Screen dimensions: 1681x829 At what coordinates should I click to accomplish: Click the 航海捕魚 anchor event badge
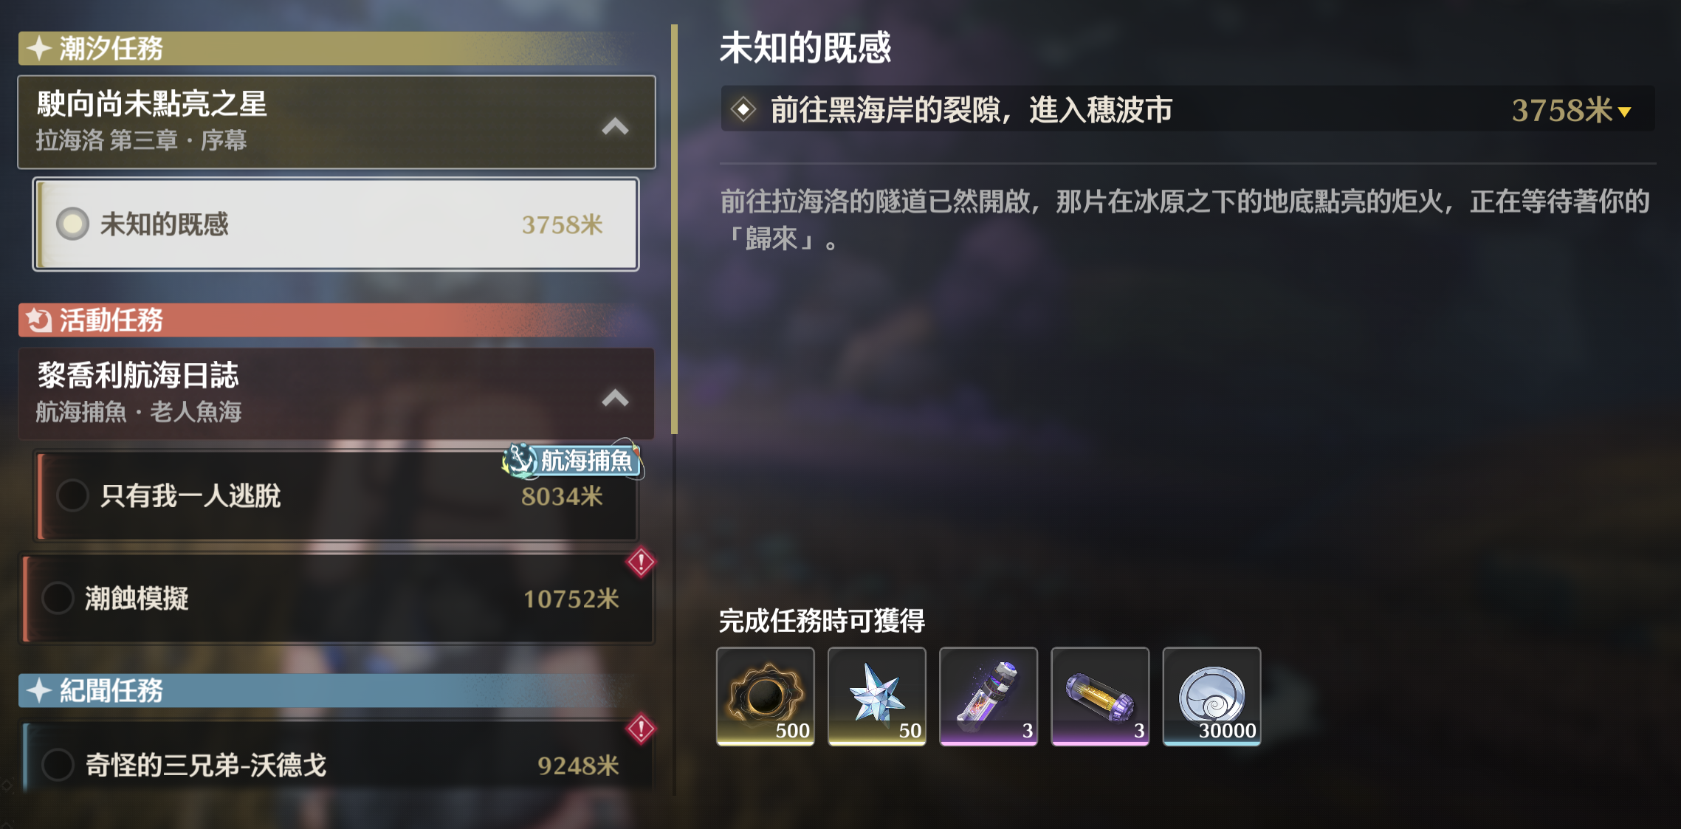[573, 461]
